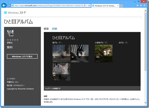
Task: Click the black-and-white cat thumbnail
Action: tap(80, 54)
